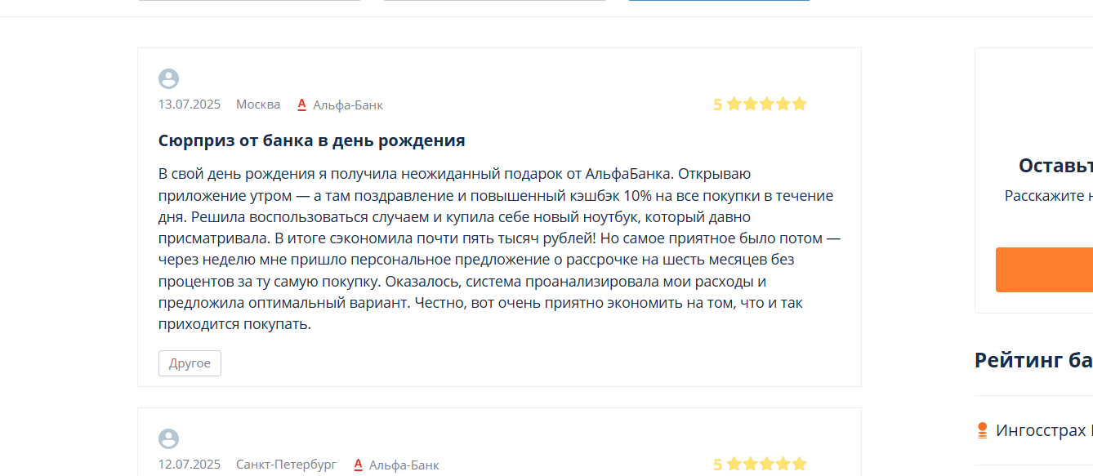The width and height of the screenshot is (1093, 476).
Task: Open the Альфа-Банк link in the Санкт-Петербург review
Action: [404, 465]
